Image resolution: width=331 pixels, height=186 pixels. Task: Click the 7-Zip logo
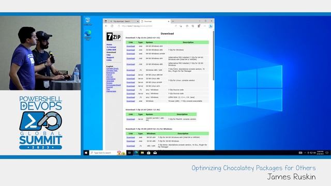114,37
